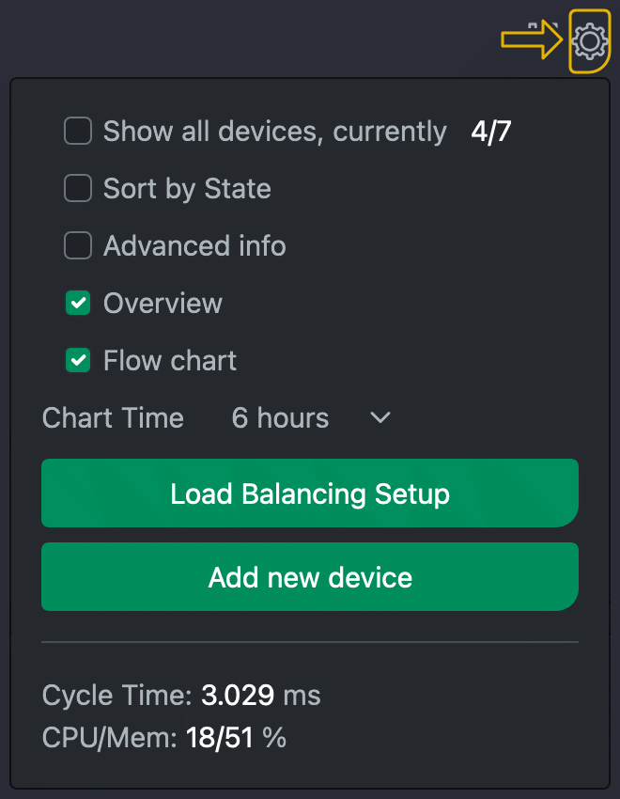The height and width of the screenshot is (799, 620).
Task: Open Load Balancing Setup
Action: click(x=310, y=493)
